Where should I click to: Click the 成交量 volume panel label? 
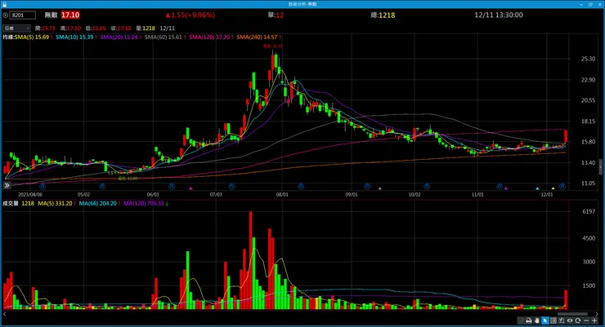click(x=11, y=204)
